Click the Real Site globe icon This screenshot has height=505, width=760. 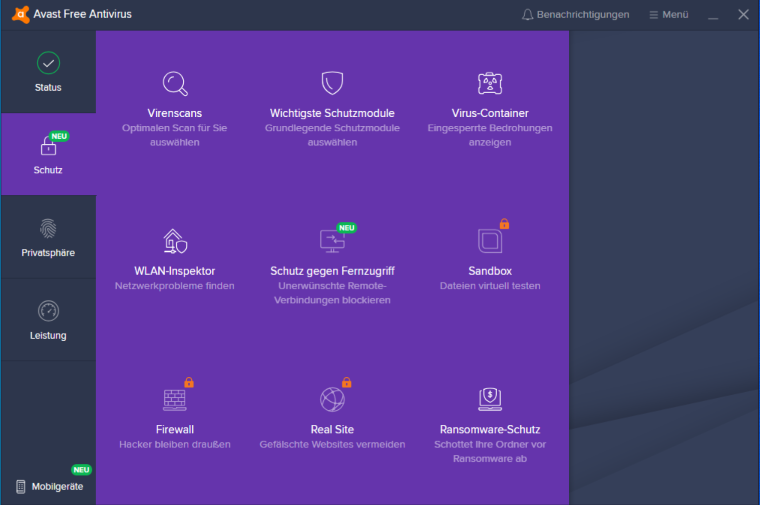(x=332, y=400)
